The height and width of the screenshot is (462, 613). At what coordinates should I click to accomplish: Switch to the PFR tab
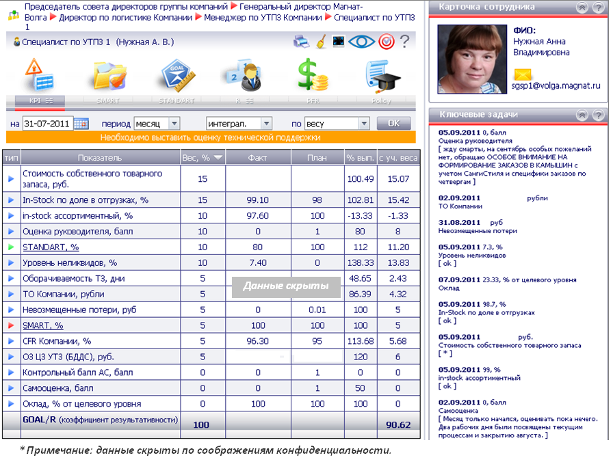(x=313, y=100)
